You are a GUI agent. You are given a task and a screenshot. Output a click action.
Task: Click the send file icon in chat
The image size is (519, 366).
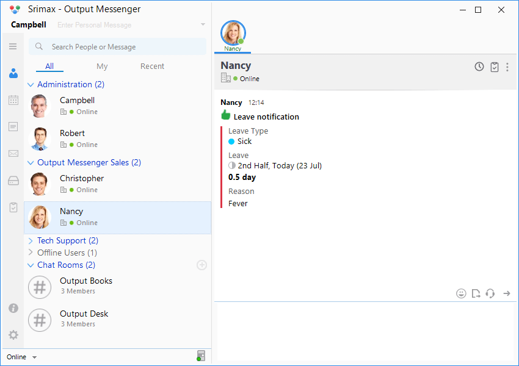476,293
